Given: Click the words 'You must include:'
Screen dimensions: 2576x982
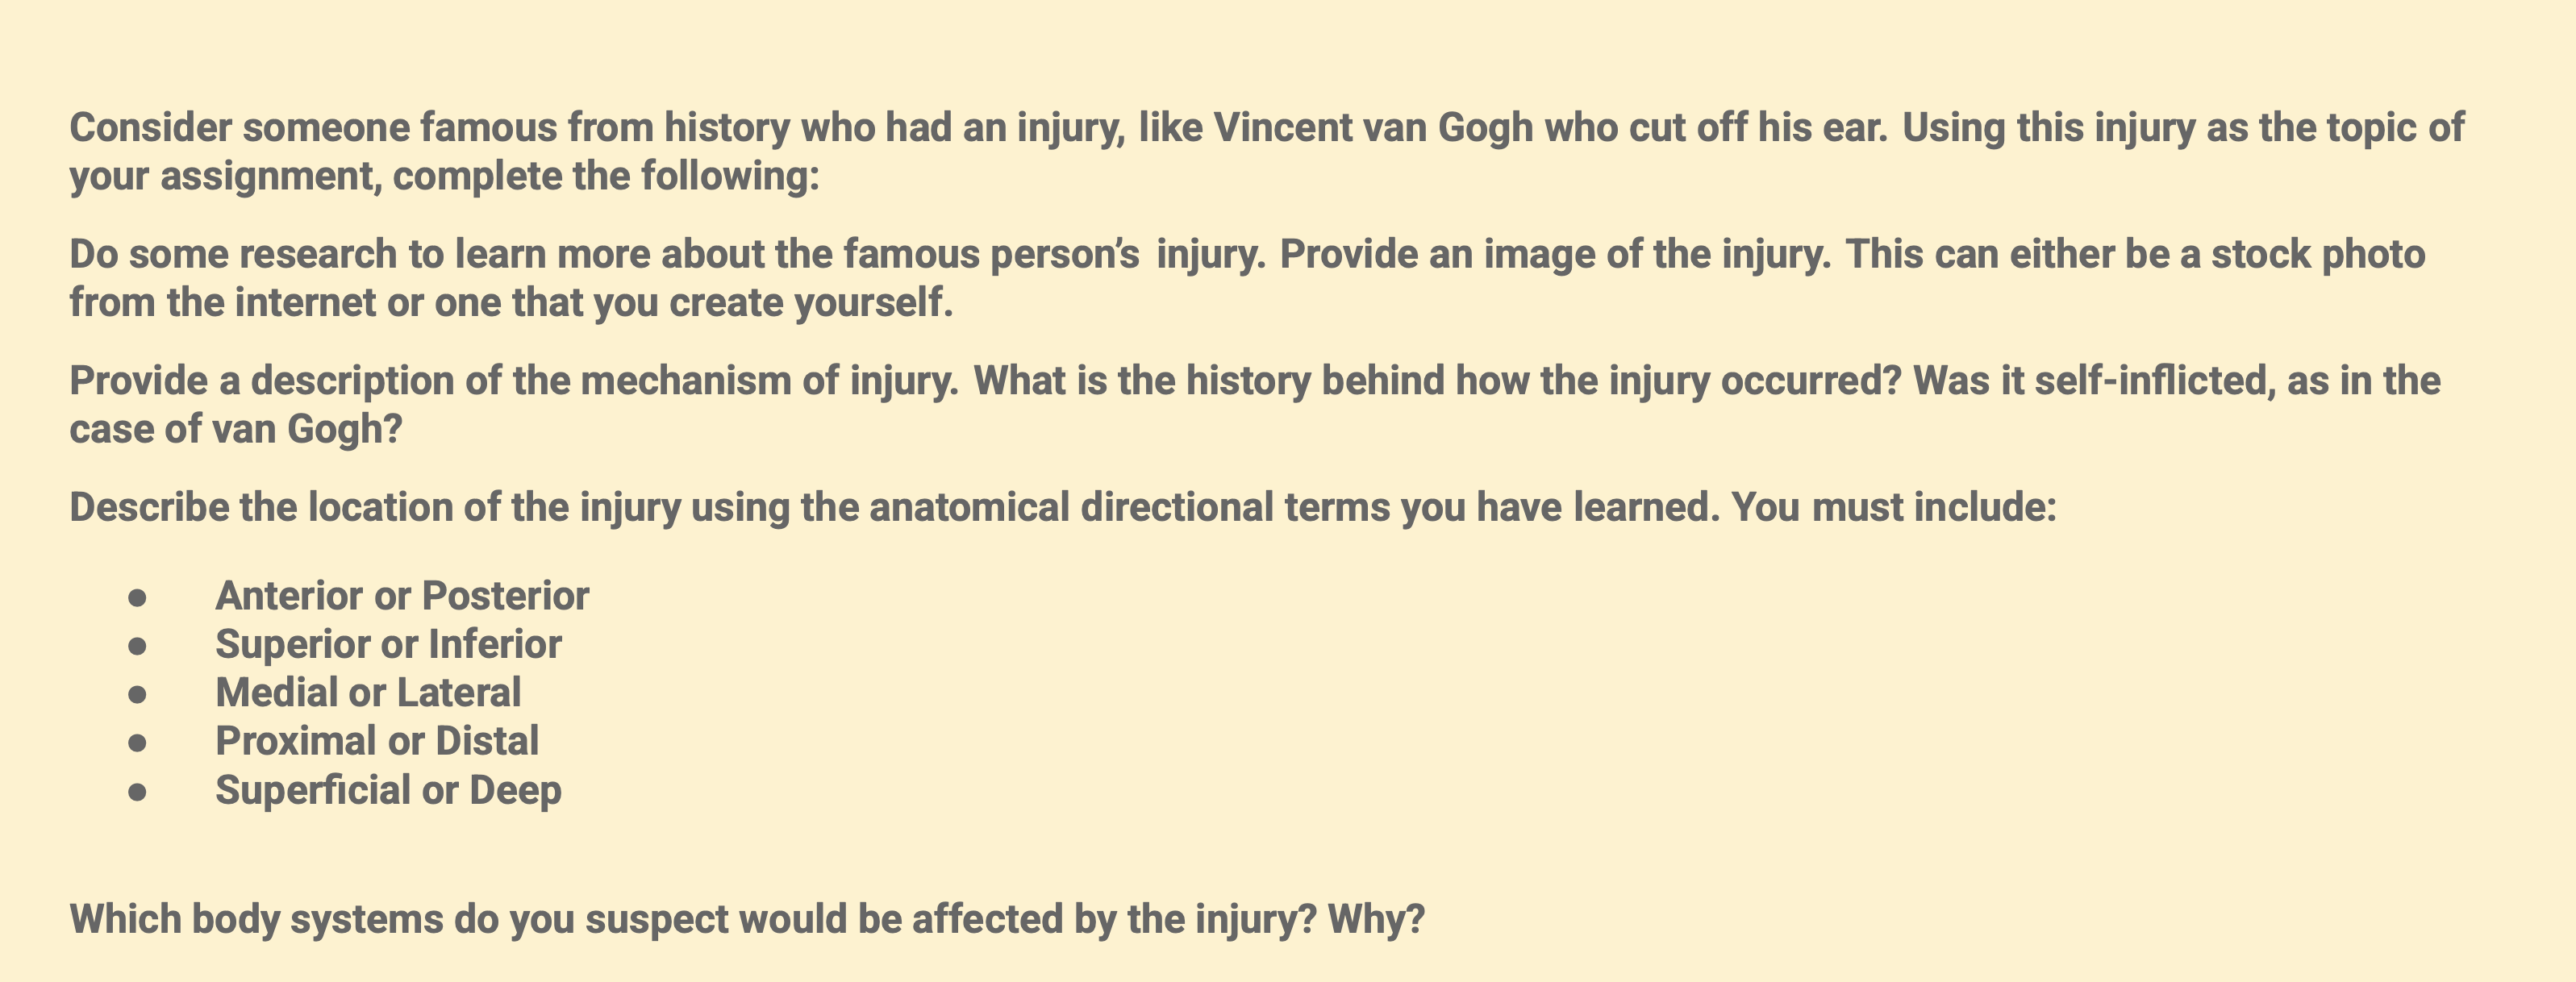Looking at the screenshot, I should [1894, 508].
